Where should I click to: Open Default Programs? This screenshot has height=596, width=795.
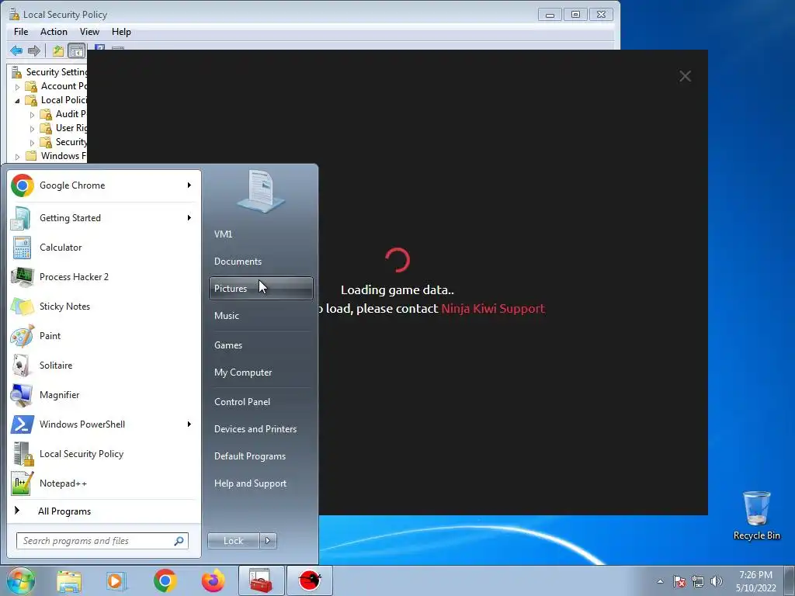click(261, 456)
